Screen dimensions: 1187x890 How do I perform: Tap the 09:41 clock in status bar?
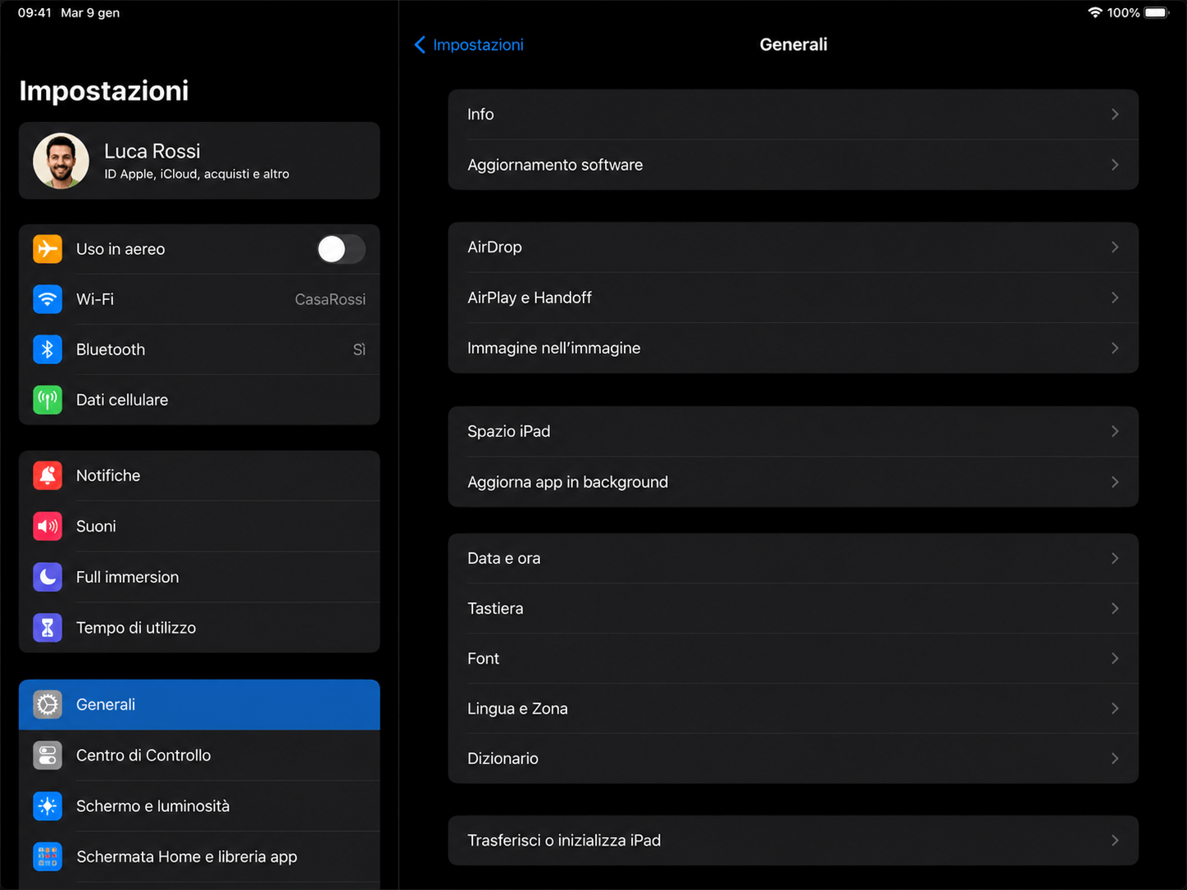click(x=34, y=12)
